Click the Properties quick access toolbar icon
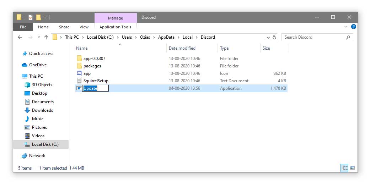Screen dimensions: 370x182 point(31,17)
